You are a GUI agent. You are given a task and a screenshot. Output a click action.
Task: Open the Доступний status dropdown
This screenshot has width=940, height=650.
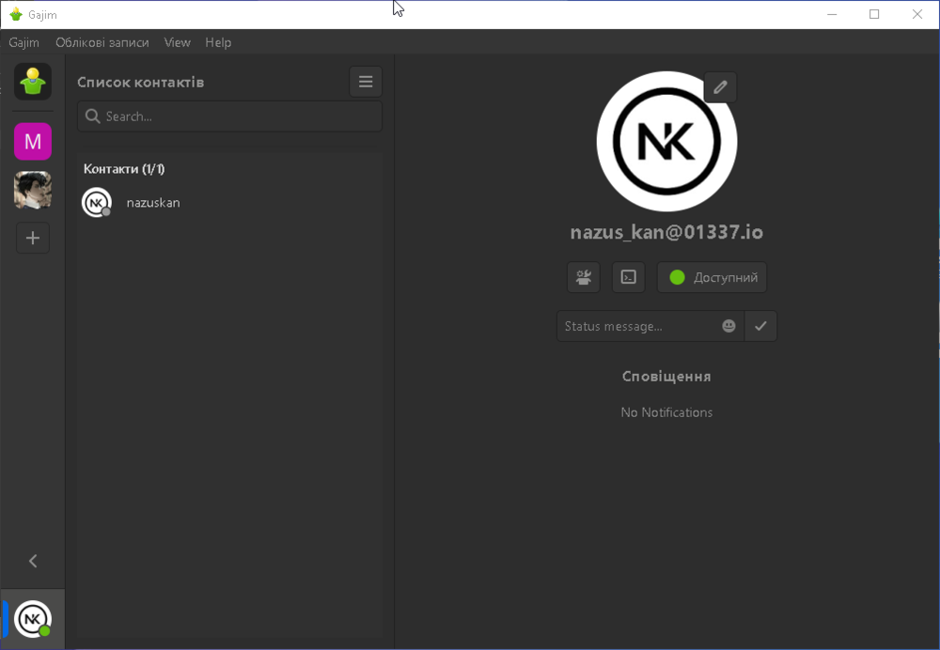point(712,277)
